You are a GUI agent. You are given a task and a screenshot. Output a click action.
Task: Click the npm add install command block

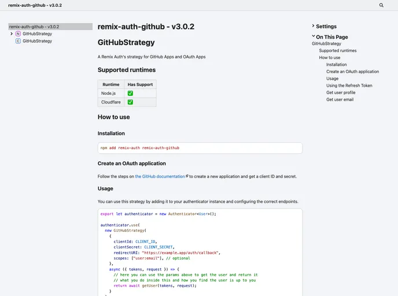[200, 148]
